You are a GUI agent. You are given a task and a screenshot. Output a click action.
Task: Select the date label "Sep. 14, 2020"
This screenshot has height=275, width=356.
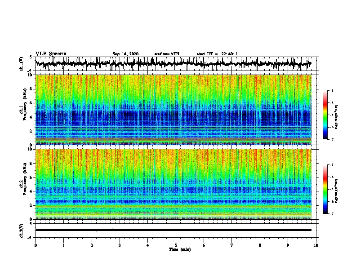(x=125, y=54)
